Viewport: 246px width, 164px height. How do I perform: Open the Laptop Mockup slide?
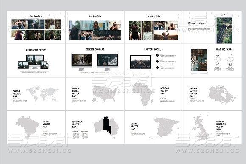coord(154,60)
